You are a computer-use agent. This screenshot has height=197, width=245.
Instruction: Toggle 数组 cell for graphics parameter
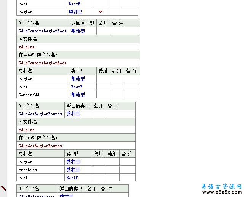[113, 170]
